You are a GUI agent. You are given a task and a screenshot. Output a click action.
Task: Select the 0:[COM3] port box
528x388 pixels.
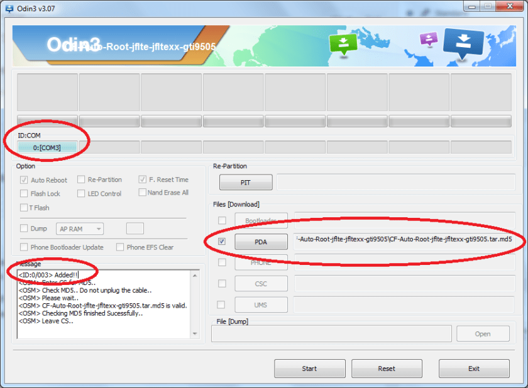tap(47, 148)
